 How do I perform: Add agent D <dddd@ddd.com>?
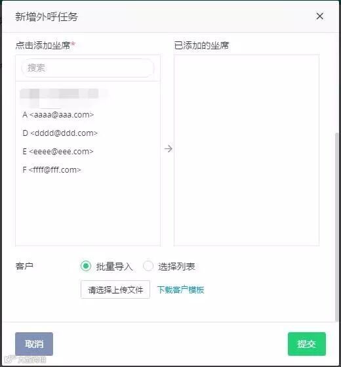coord(60,133)
